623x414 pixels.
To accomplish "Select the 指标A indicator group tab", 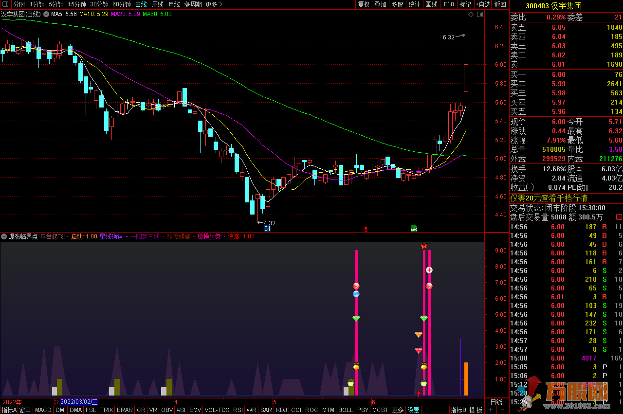I will (x=9, y=410).
